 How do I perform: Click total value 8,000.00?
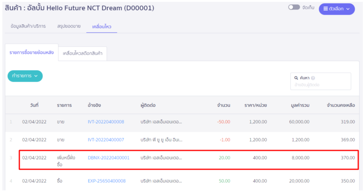click(301, 158)
